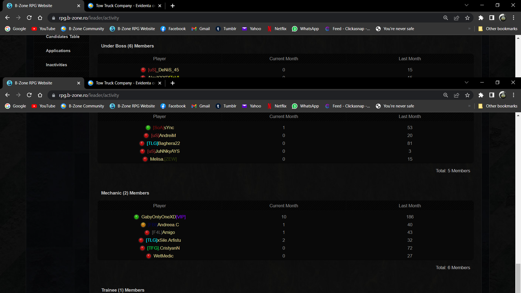The image size is (521, 293).
Task: Open the home page in the front window
Action: point(40,95)
